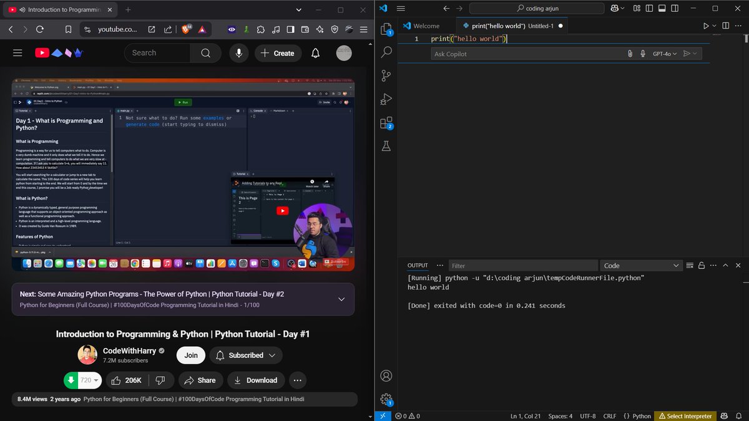Start voice chat microphone in Copilot input

coord(642,54)
